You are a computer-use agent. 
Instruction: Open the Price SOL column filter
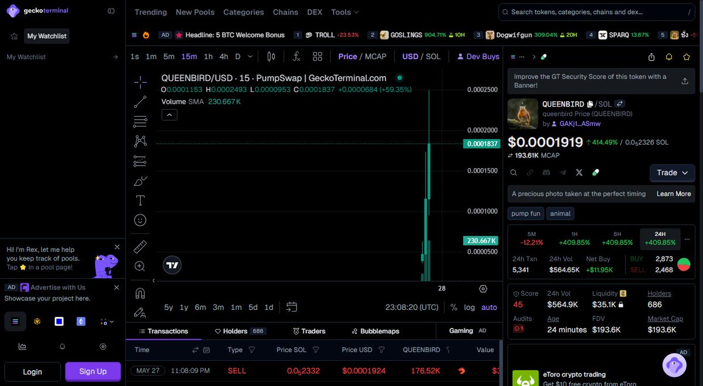316,350
